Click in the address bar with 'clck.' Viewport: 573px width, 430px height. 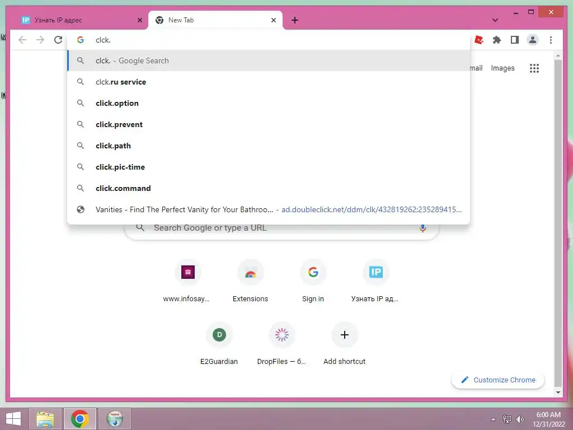269,40
